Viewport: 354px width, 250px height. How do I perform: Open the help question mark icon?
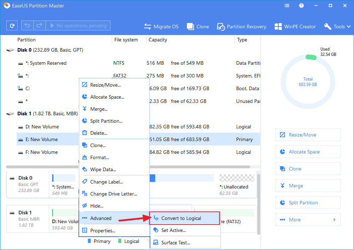301,6
